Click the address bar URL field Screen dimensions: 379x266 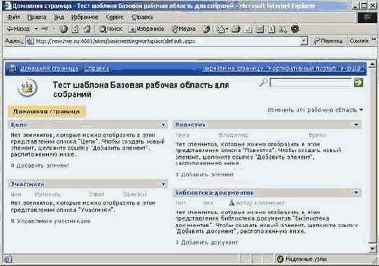point(168,41)
